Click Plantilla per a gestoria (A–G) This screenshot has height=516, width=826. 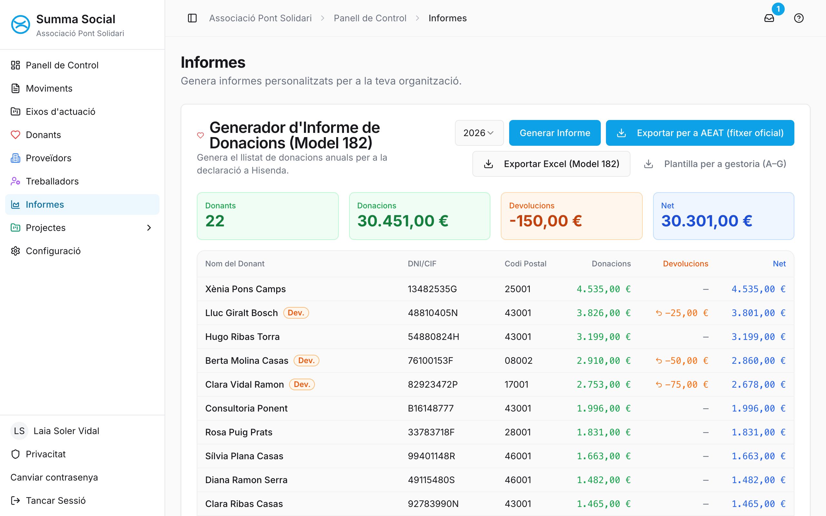tap(715, 164)
